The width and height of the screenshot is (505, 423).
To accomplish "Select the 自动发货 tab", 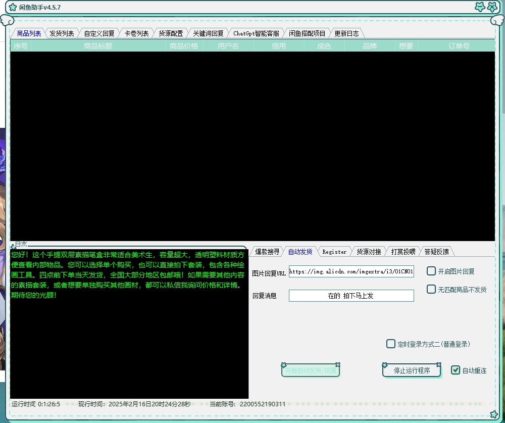I will click(x=300, y=252).
